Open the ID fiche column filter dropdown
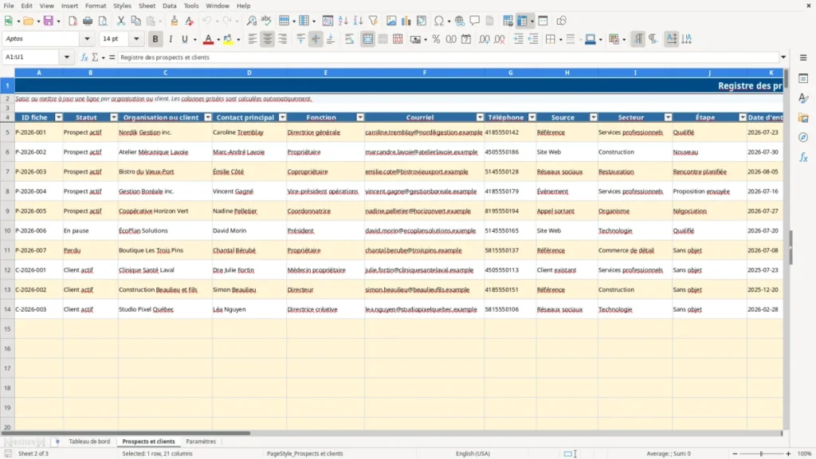 [59, 118]
